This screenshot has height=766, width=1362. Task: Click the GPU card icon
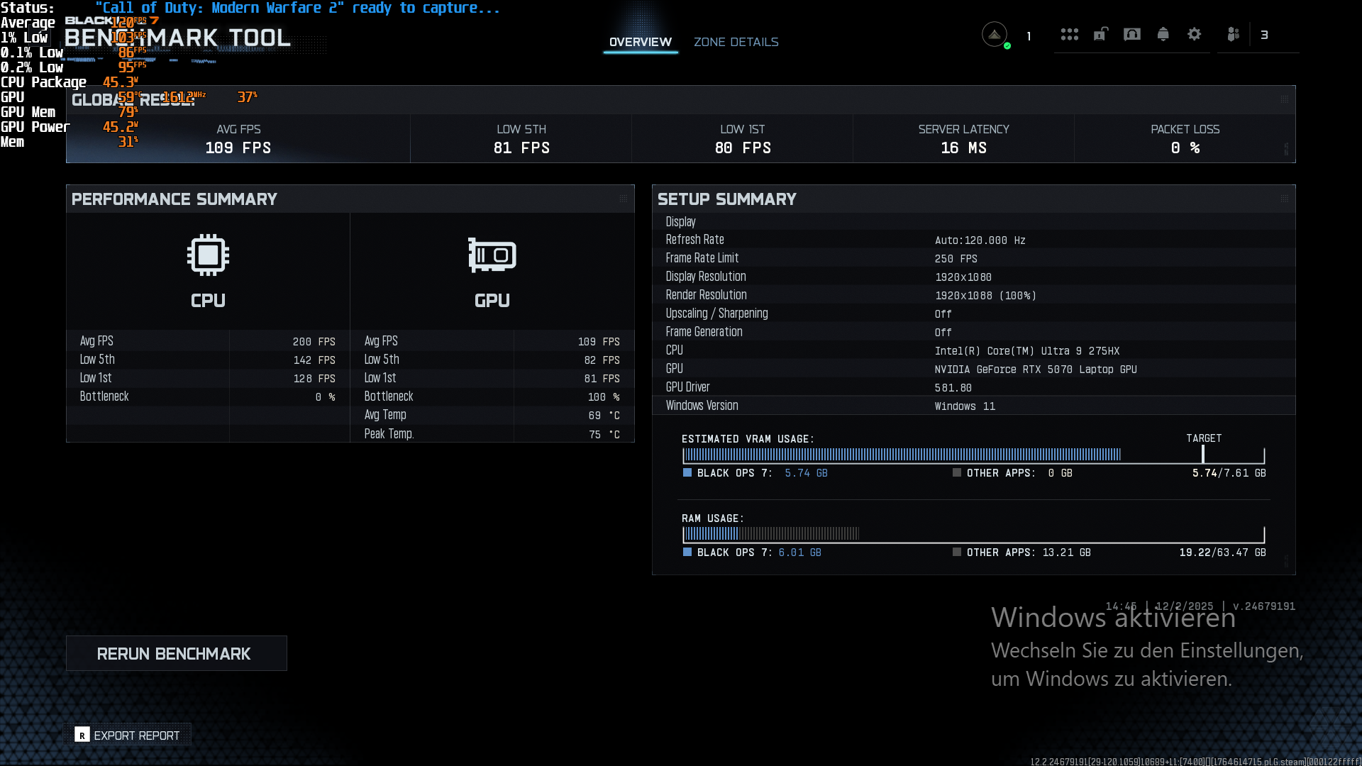pyautogui.click(x=492, y=255)
